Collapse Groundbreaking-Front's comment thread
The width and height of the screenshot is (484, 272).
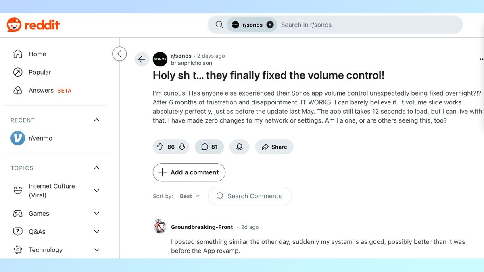click(x=160, y=227)
